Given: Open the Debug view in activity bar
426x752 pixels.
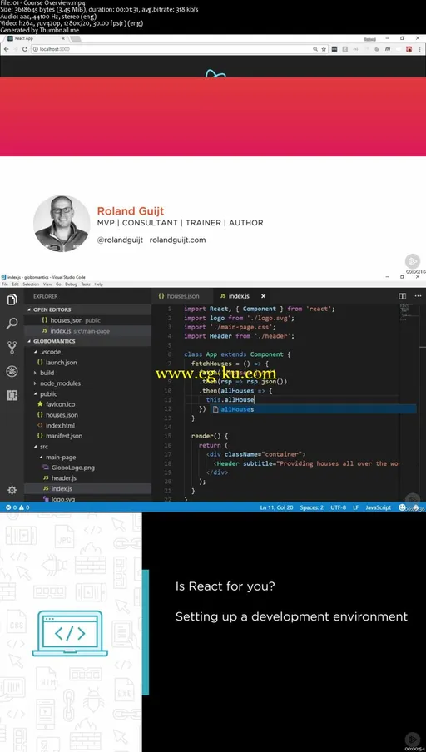Looking at the screenshot, I should coord(12,371).
